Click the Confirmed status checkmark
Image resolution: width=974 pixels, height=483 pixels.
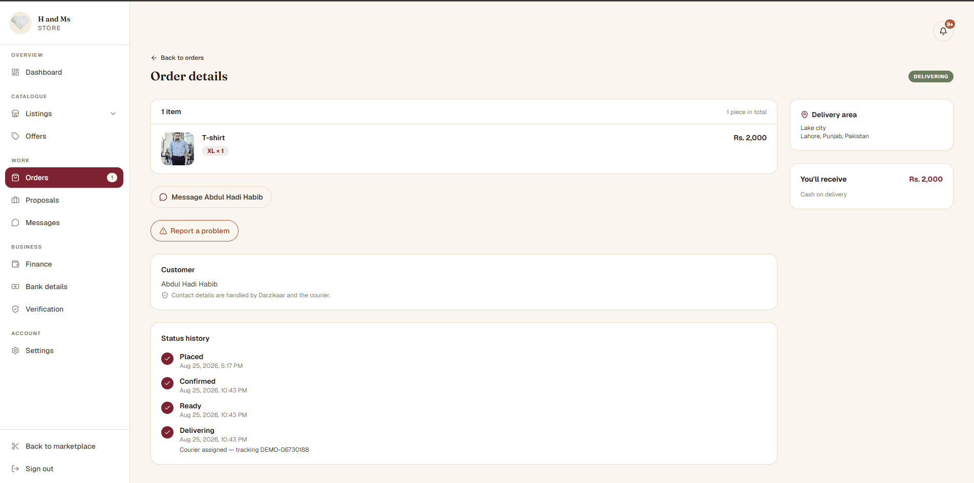point(167,383)
